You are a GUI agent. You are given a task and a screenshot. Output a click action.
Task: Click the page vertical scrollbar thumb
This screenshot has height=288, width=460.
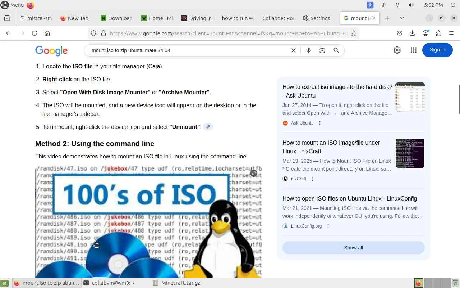[459, 99]
